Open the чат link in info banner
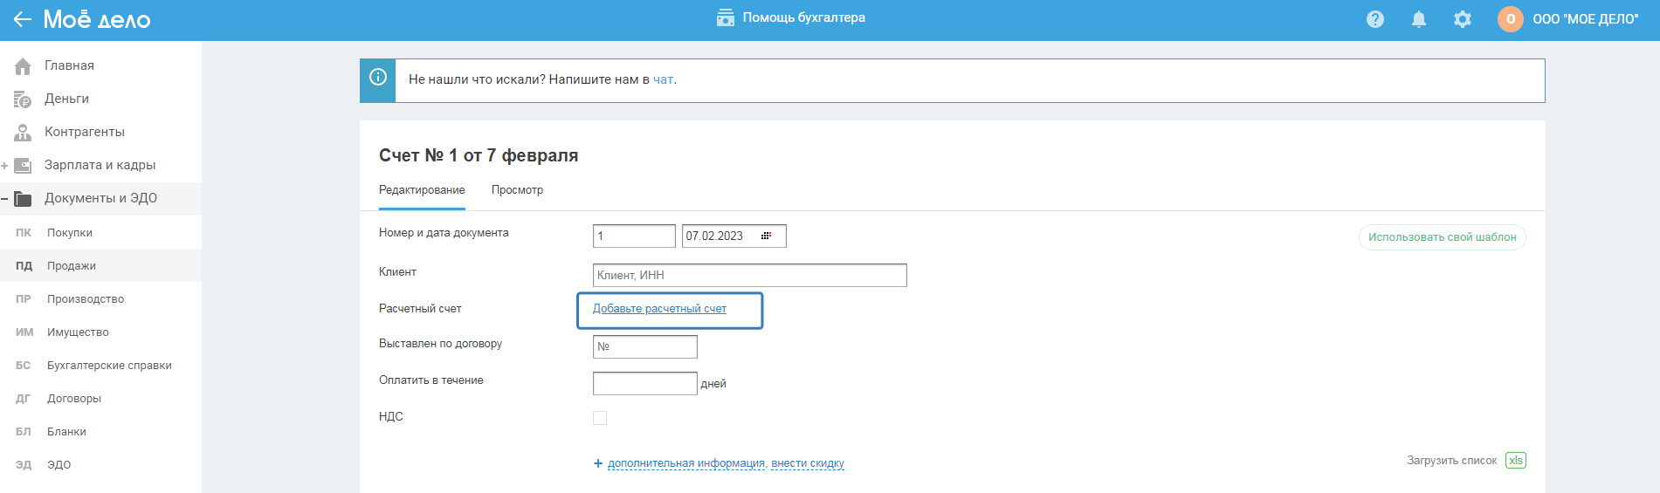This screenshot has height=493, width=1660. 663,79
